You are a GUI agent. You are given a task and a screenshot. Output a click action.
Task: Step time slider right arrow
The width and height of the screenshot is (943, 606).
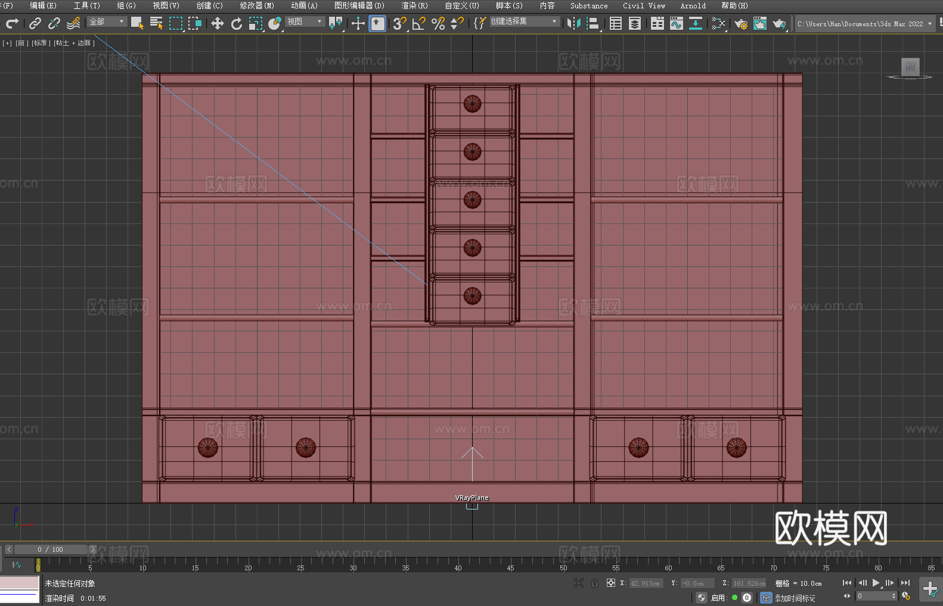pyautogui.click(x=93, y=549)
